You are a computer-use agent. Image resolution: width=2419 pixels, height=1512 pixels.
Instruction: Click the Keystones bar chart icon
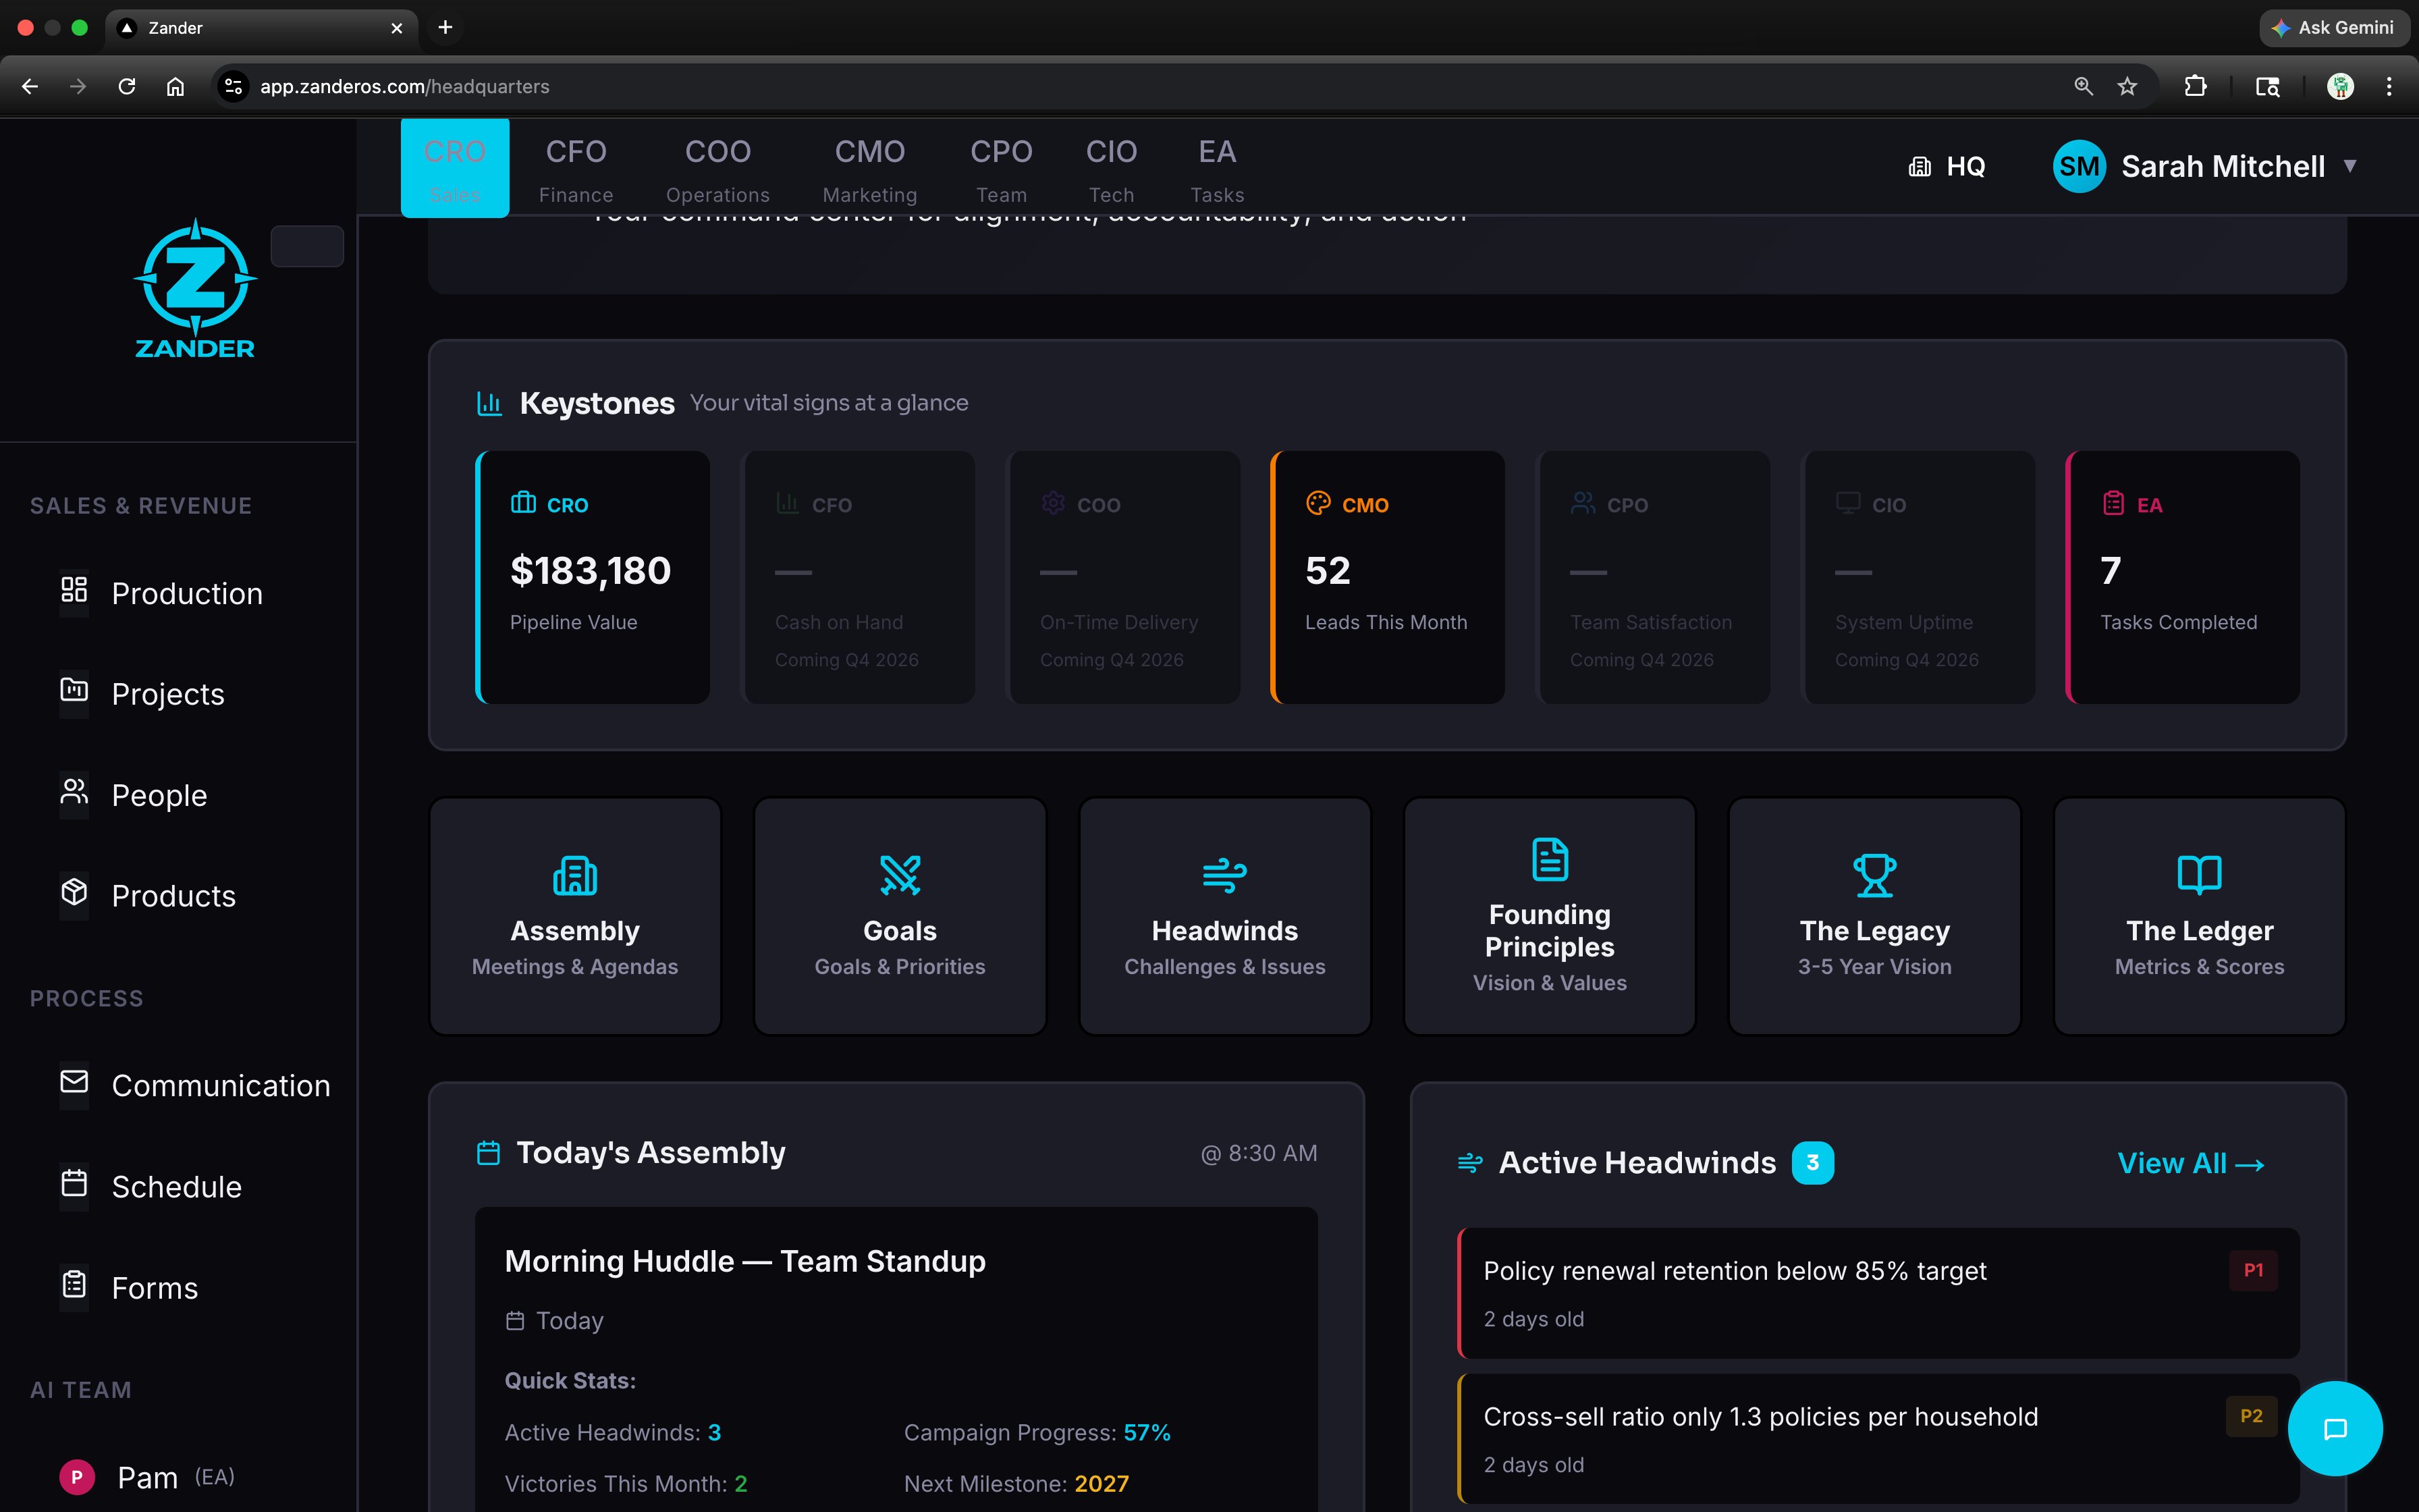pyautogui.click(x=489, y=403)
